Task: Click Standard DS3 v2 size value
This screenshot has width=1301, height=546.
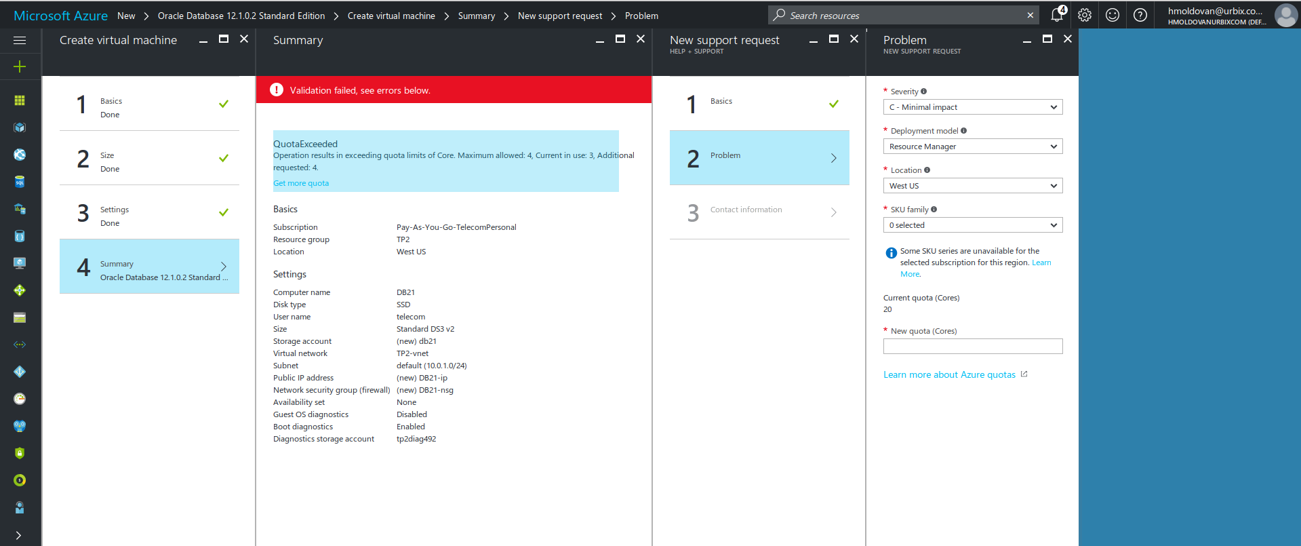Action: [425, 329]
